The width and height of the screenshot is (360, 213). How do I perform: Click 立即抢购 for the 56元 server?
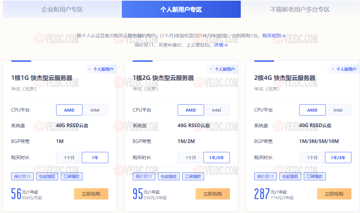[91, 194]
